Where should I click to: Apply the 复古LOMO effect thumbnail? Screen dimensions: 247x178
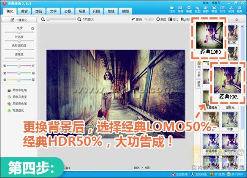[233, 35]
